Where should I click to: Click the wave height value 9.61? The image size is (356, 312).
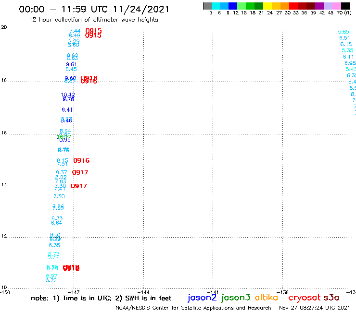(x=71, y=64)
